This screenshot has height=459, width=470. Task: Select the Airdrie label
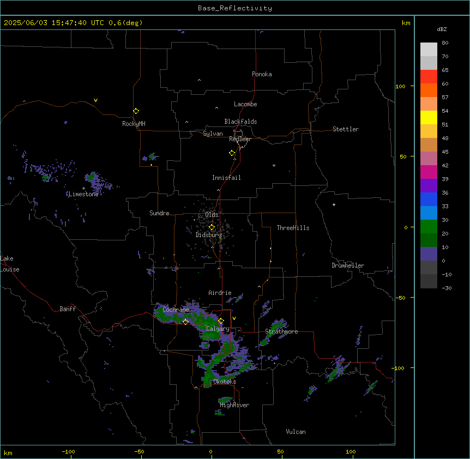click(x=220, y=293)
